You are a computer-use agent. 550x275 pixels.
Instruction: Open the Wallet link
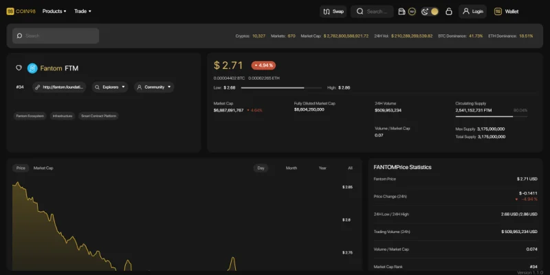(506, 12)
